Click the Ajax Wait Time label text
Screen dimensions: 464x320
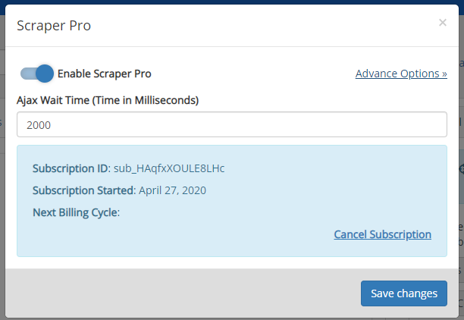click(108, 100)
